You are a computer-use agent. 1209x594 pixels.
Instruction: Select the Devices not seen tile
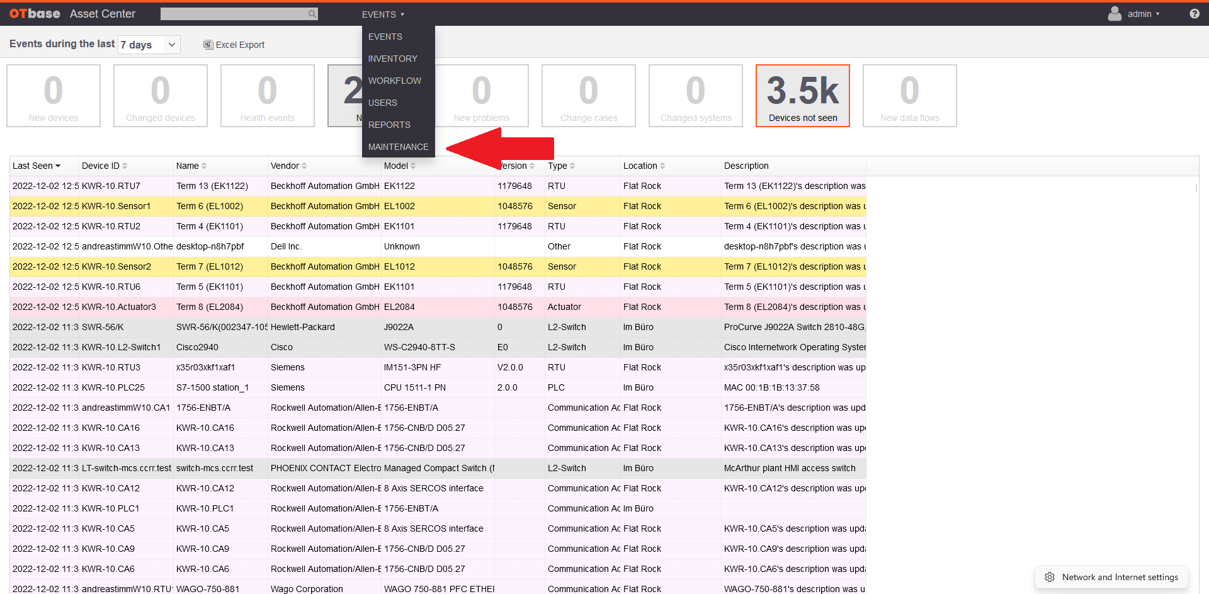803,96
